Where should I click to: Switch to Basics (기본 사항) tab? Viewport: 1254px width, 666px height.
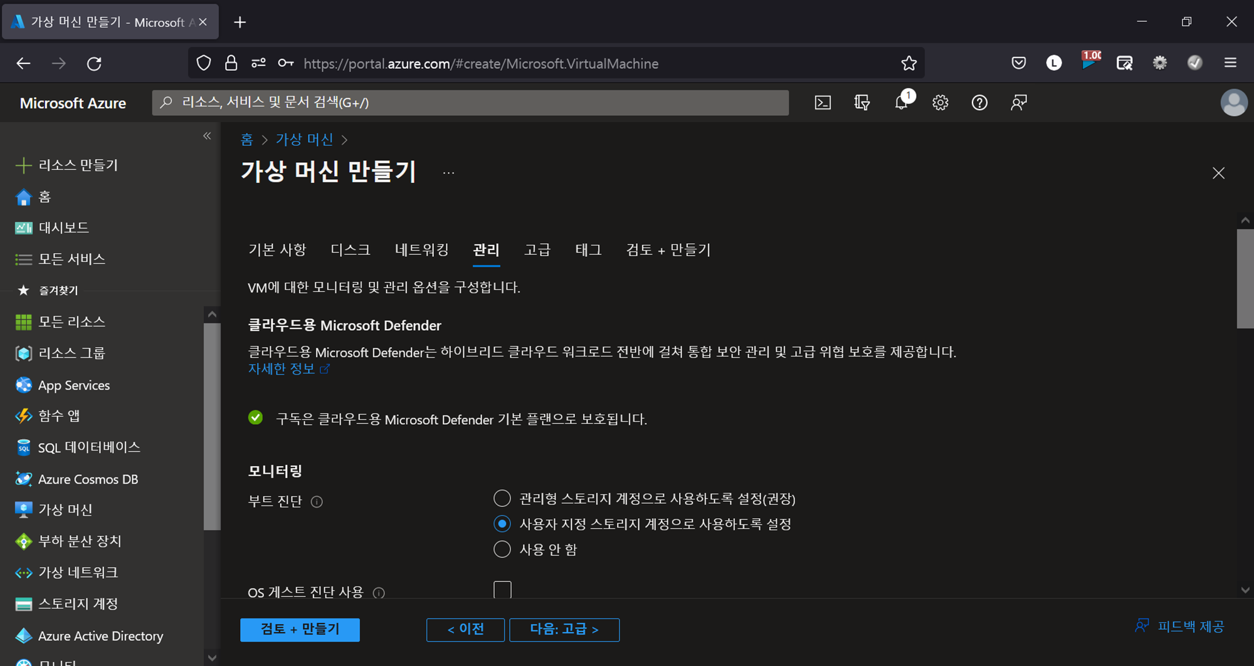click(x=277, y=250)
